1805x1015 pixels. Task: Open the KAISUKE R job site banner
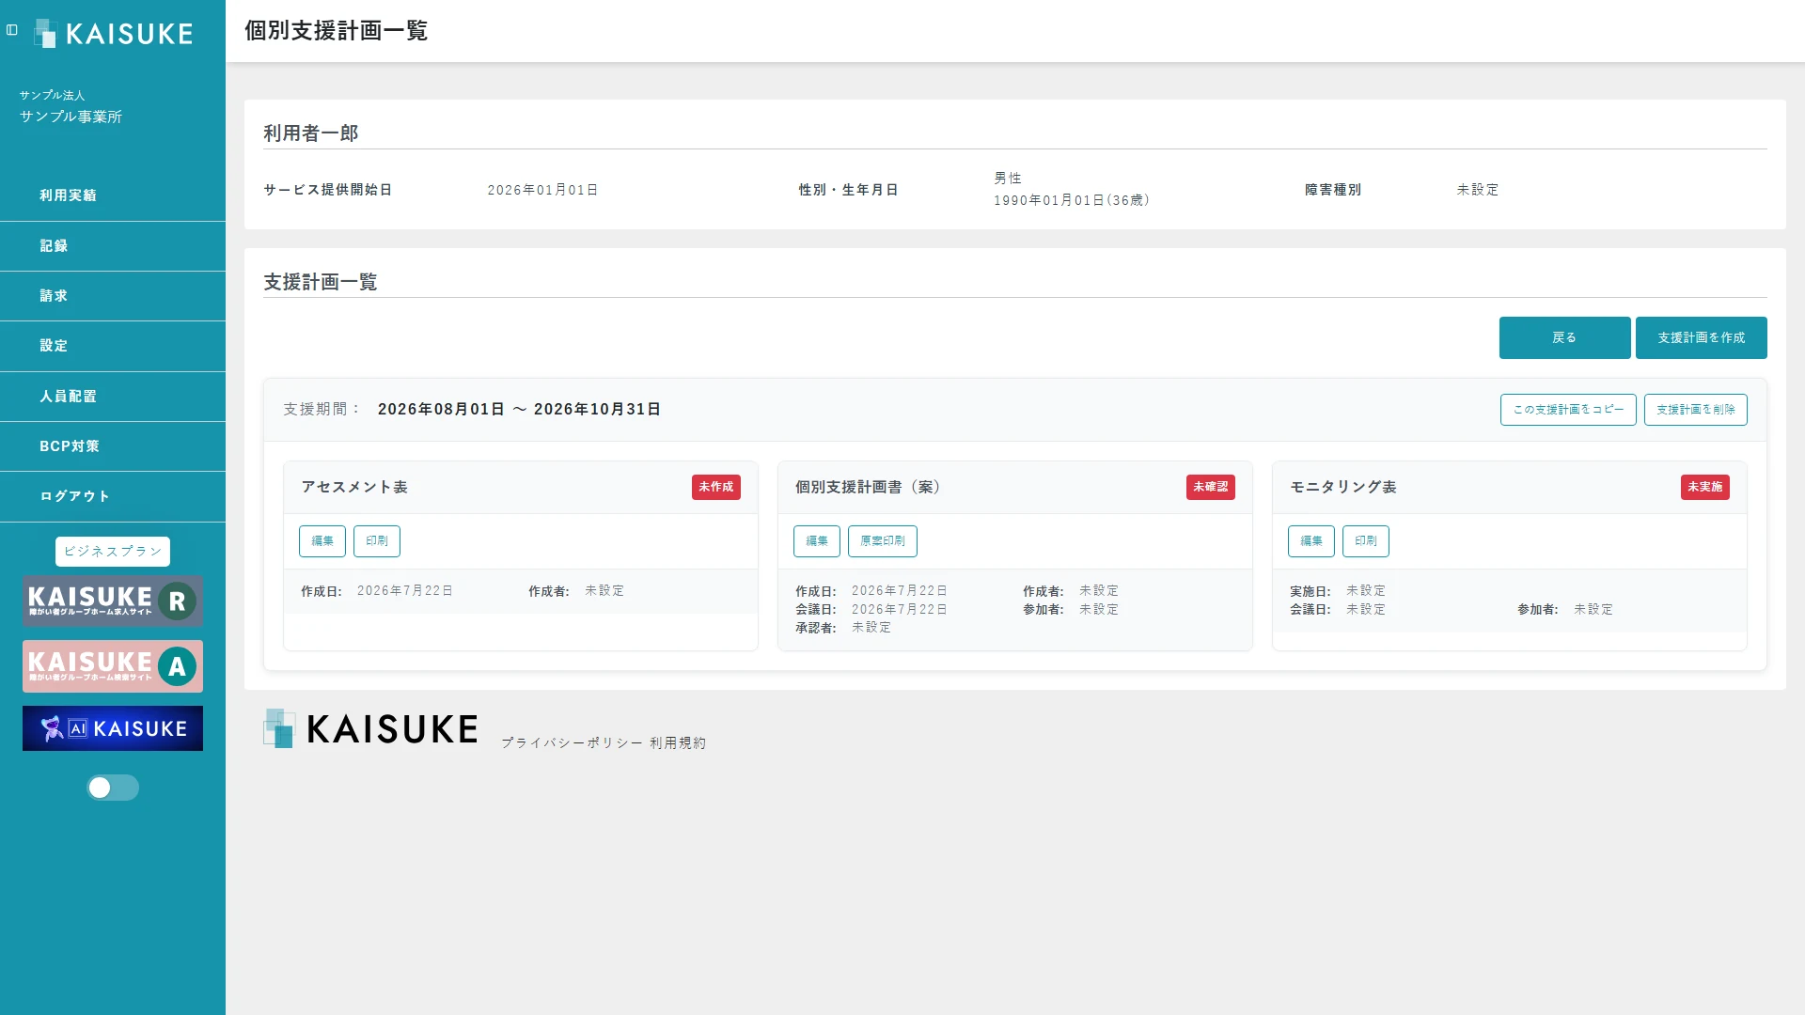pyautogui.click(x=113, y=601)
